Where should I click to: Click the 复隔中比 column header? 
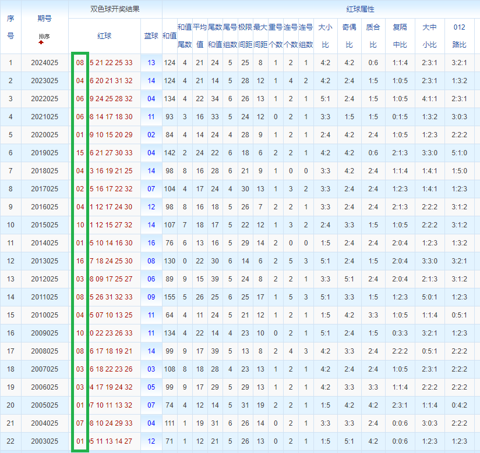click(400, 35)
